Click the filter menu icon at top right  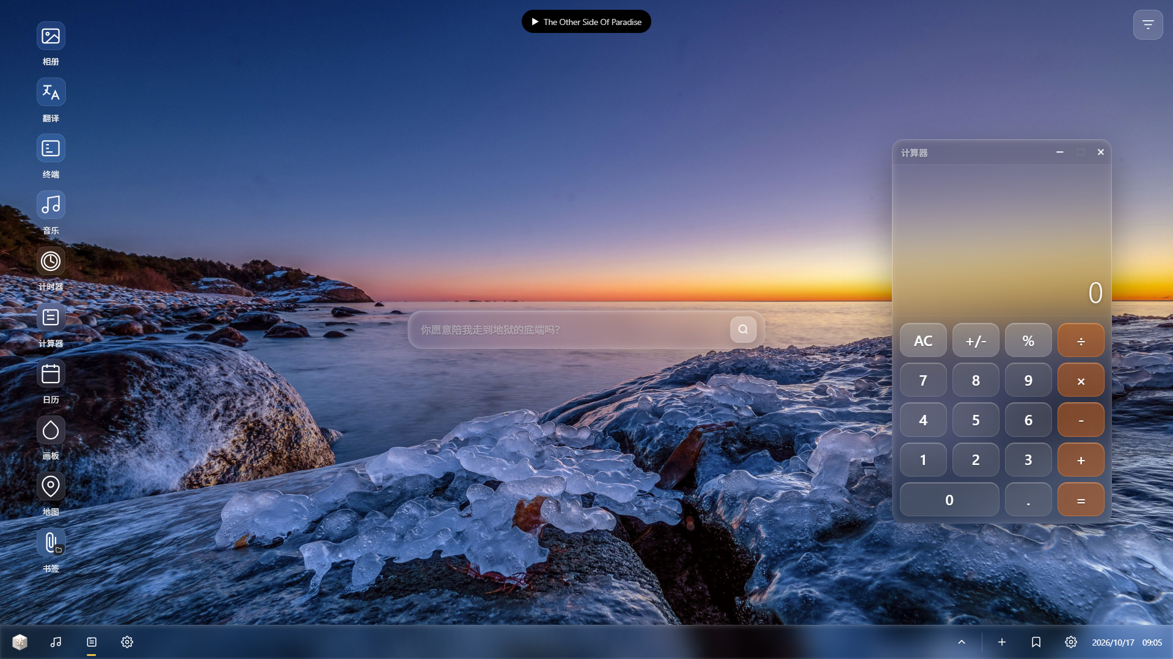[x=1148, y=25]
